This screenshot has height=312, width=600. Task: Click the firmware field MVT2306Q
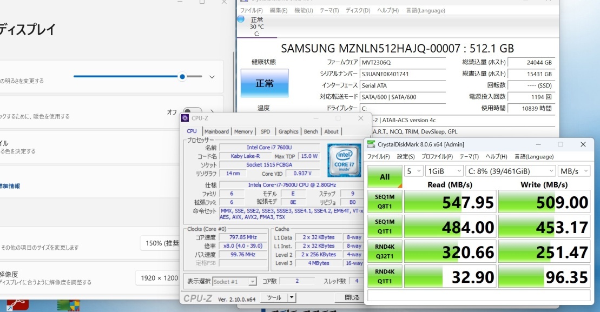click(x=403, y=62)
